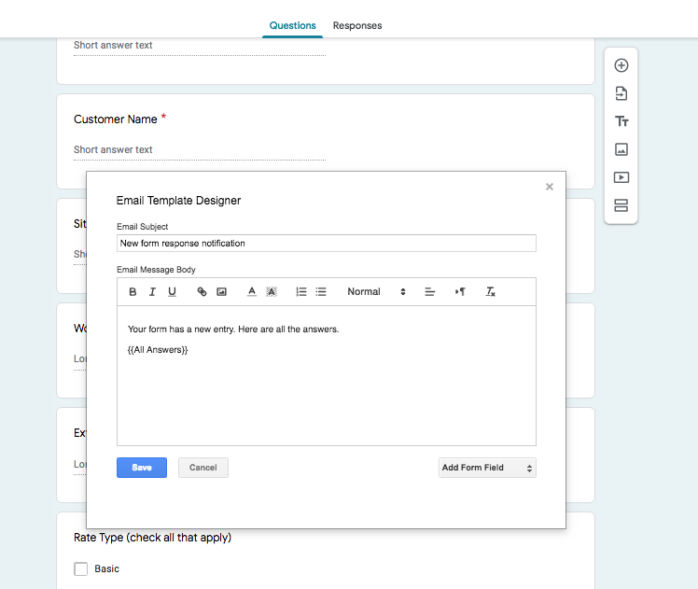Viewport: 698px width, 589px height.
Task: Click the underline formatting icon
Action: point(172,292)
